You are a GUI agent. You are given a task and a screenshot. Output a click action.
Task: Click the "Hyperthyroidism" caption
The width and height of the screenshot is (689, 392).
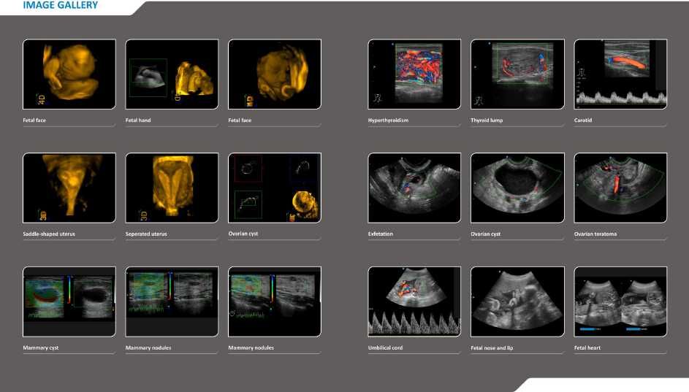point(388,120)
